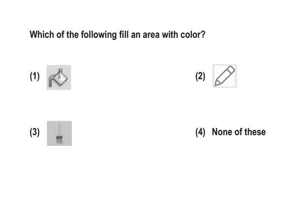Click the word 'following' in the question

click(99, 35)
